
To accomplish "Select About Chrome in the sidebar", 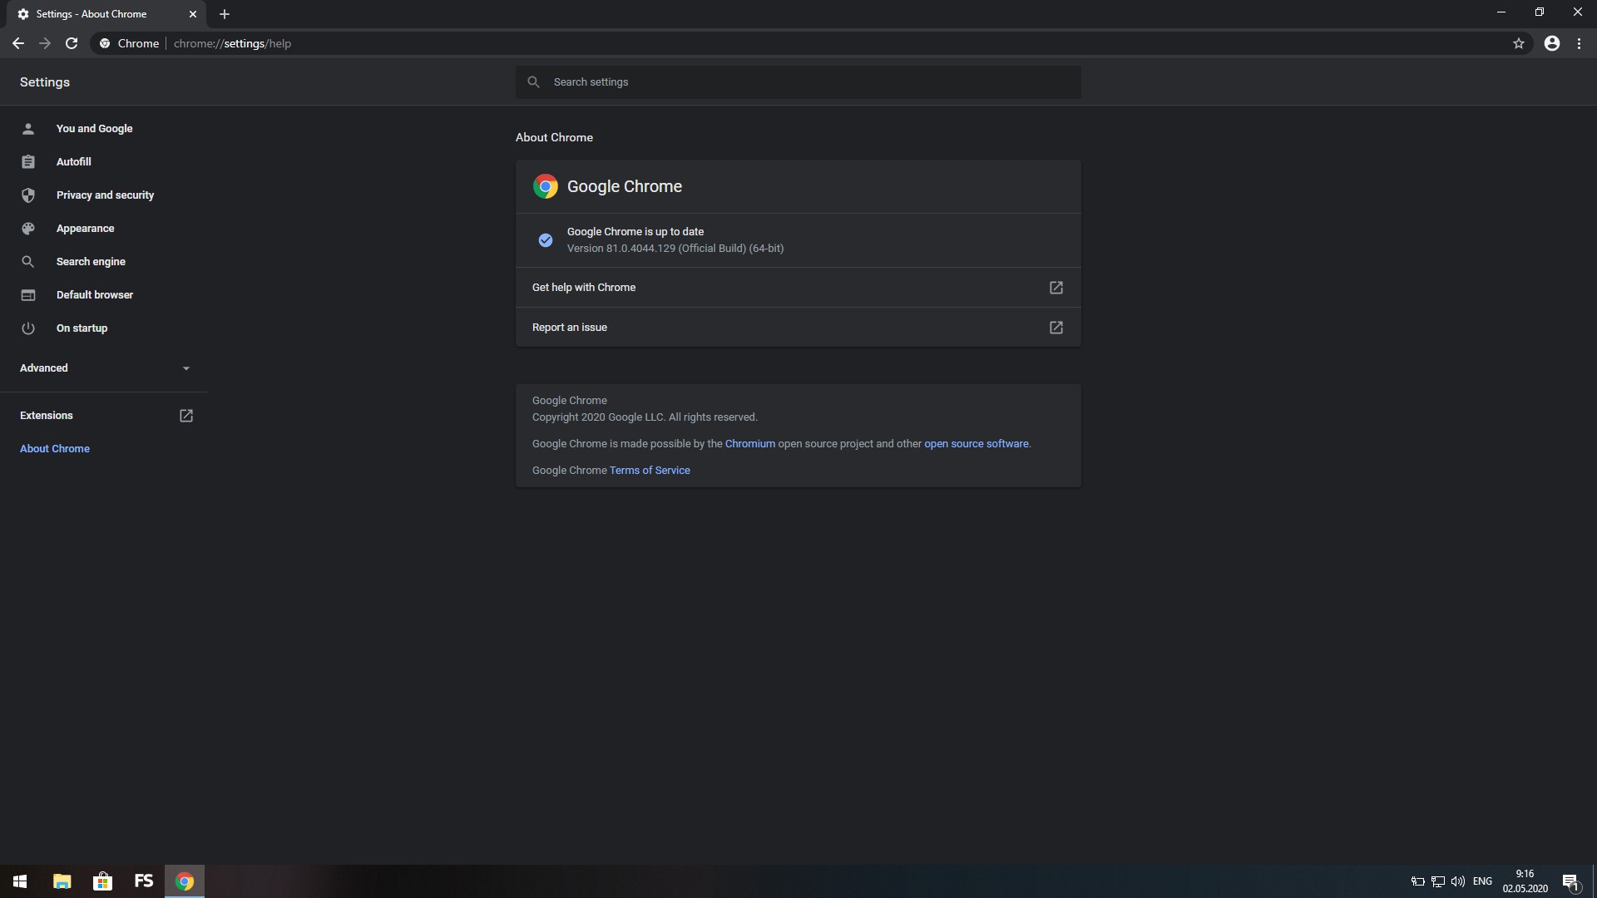I will pos(55,448).
